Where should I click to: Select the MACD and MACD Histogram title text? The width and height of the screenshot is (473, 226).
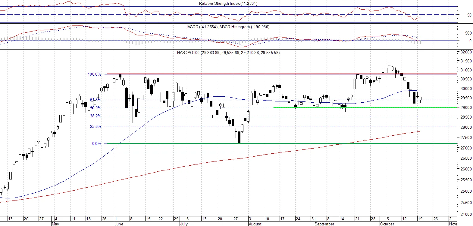pyautogui.click(x=228, y=27)
